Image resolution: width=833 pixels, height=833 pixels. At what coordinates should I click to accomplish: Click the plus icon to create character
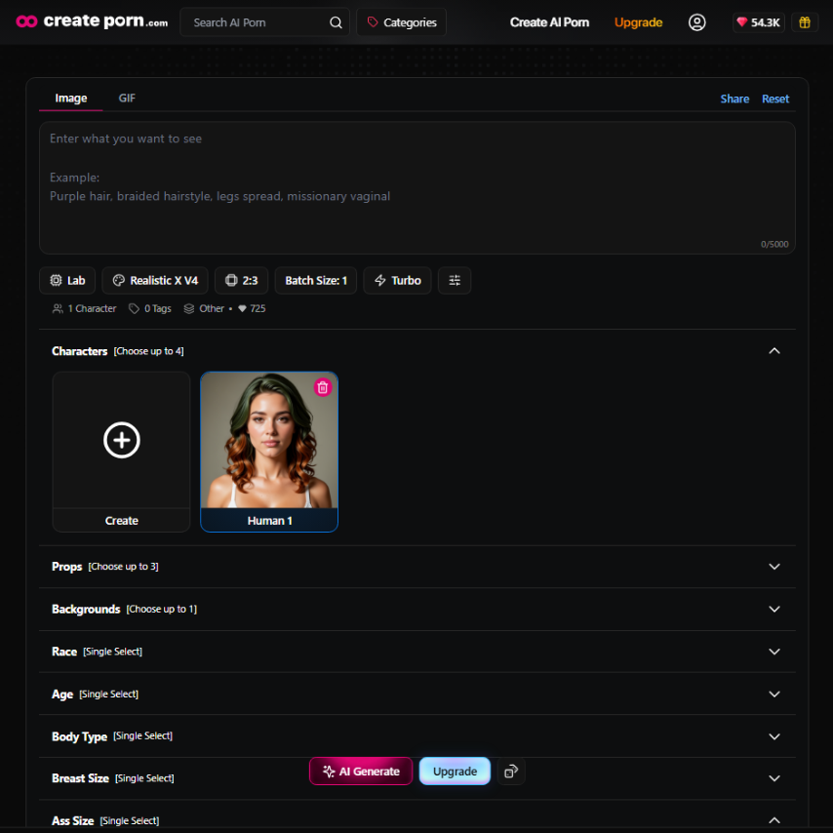click(x=122, y=440)
